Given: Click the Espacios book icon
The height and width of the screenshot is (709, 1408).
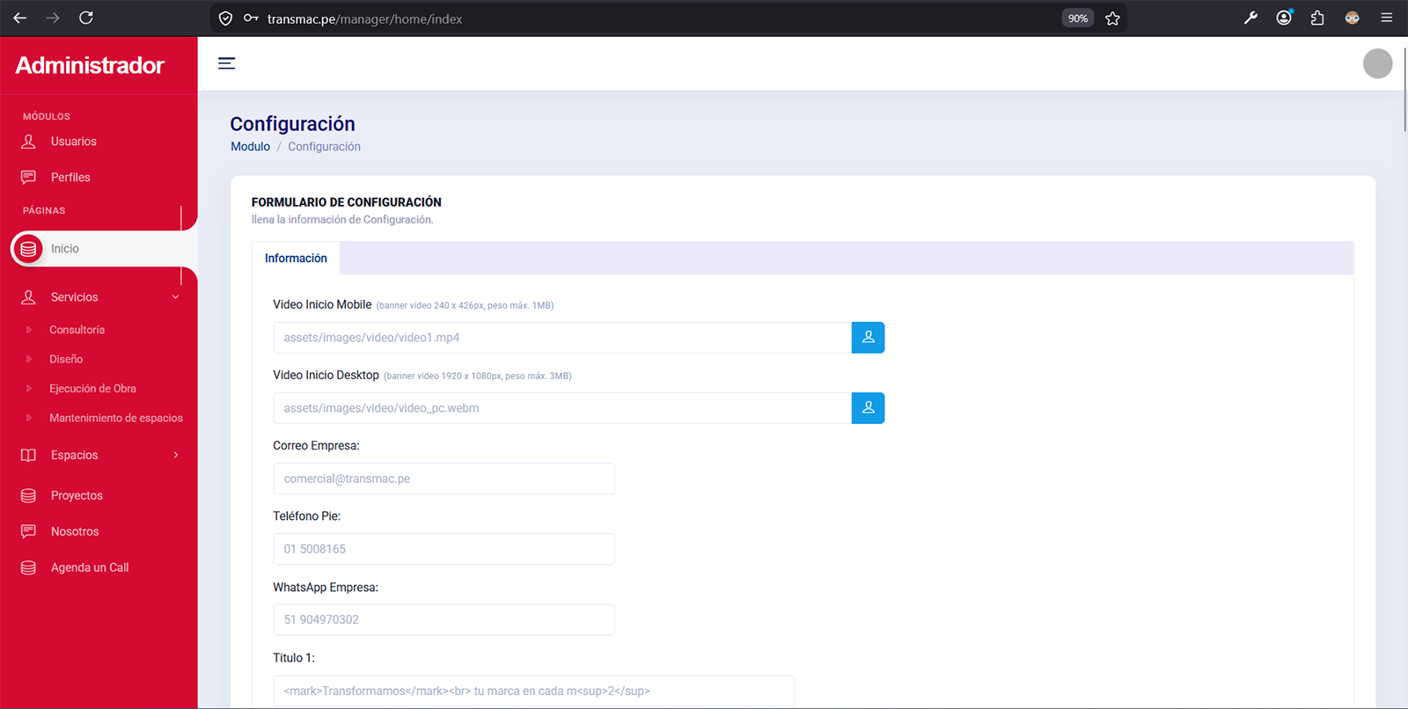Looking at the screenshot, I should coord(28,456).
